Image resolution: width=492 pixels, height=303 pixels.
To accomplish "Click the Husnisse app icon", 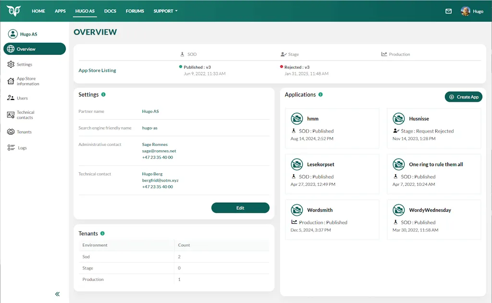I will [x=398, y=119].
